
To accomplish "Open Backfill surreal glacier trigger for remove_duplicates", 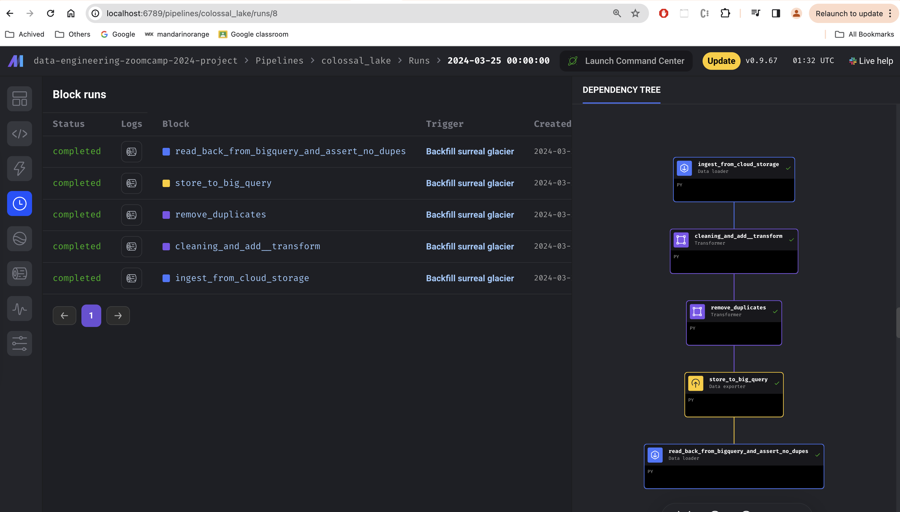I will 470,215.
